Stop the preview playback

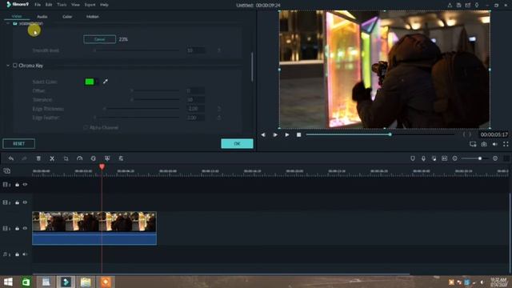pos(298,134)
